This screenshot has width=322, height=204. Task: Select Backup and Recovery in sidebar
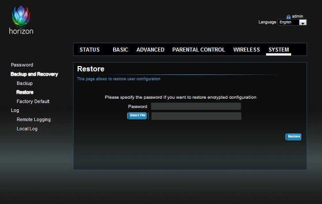[34, 74]
